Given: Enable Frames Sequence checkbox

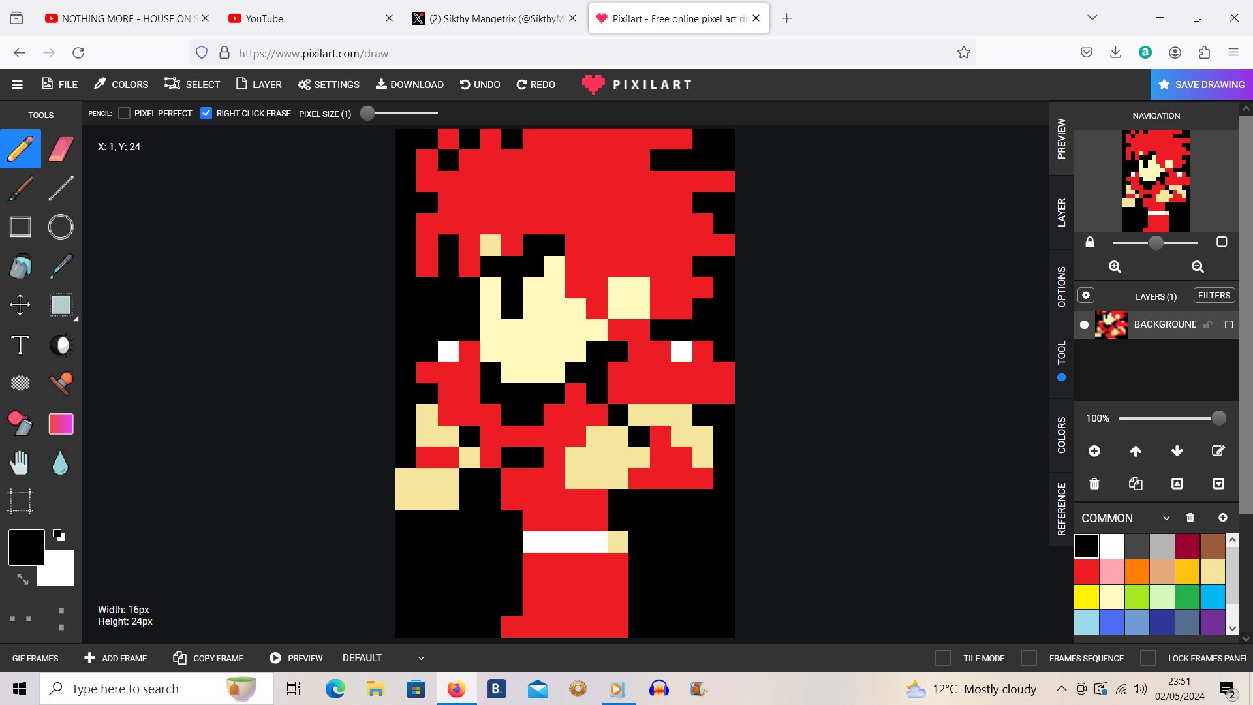Looking at the screenshot, I should click(1029, 657).
